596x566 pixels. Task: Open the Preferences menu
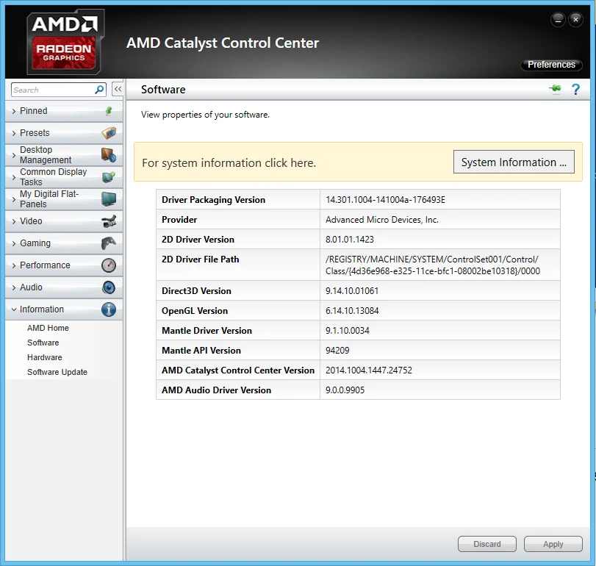[x=551, y=65]
